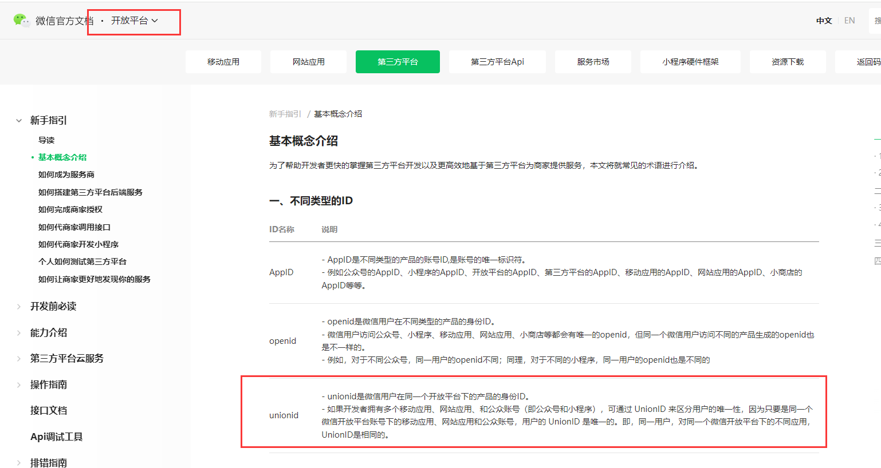The width and height of the screenshot is (881, 468).
Task: Open the 接口文档 sidebar item
Action: [x=49, y=411]
